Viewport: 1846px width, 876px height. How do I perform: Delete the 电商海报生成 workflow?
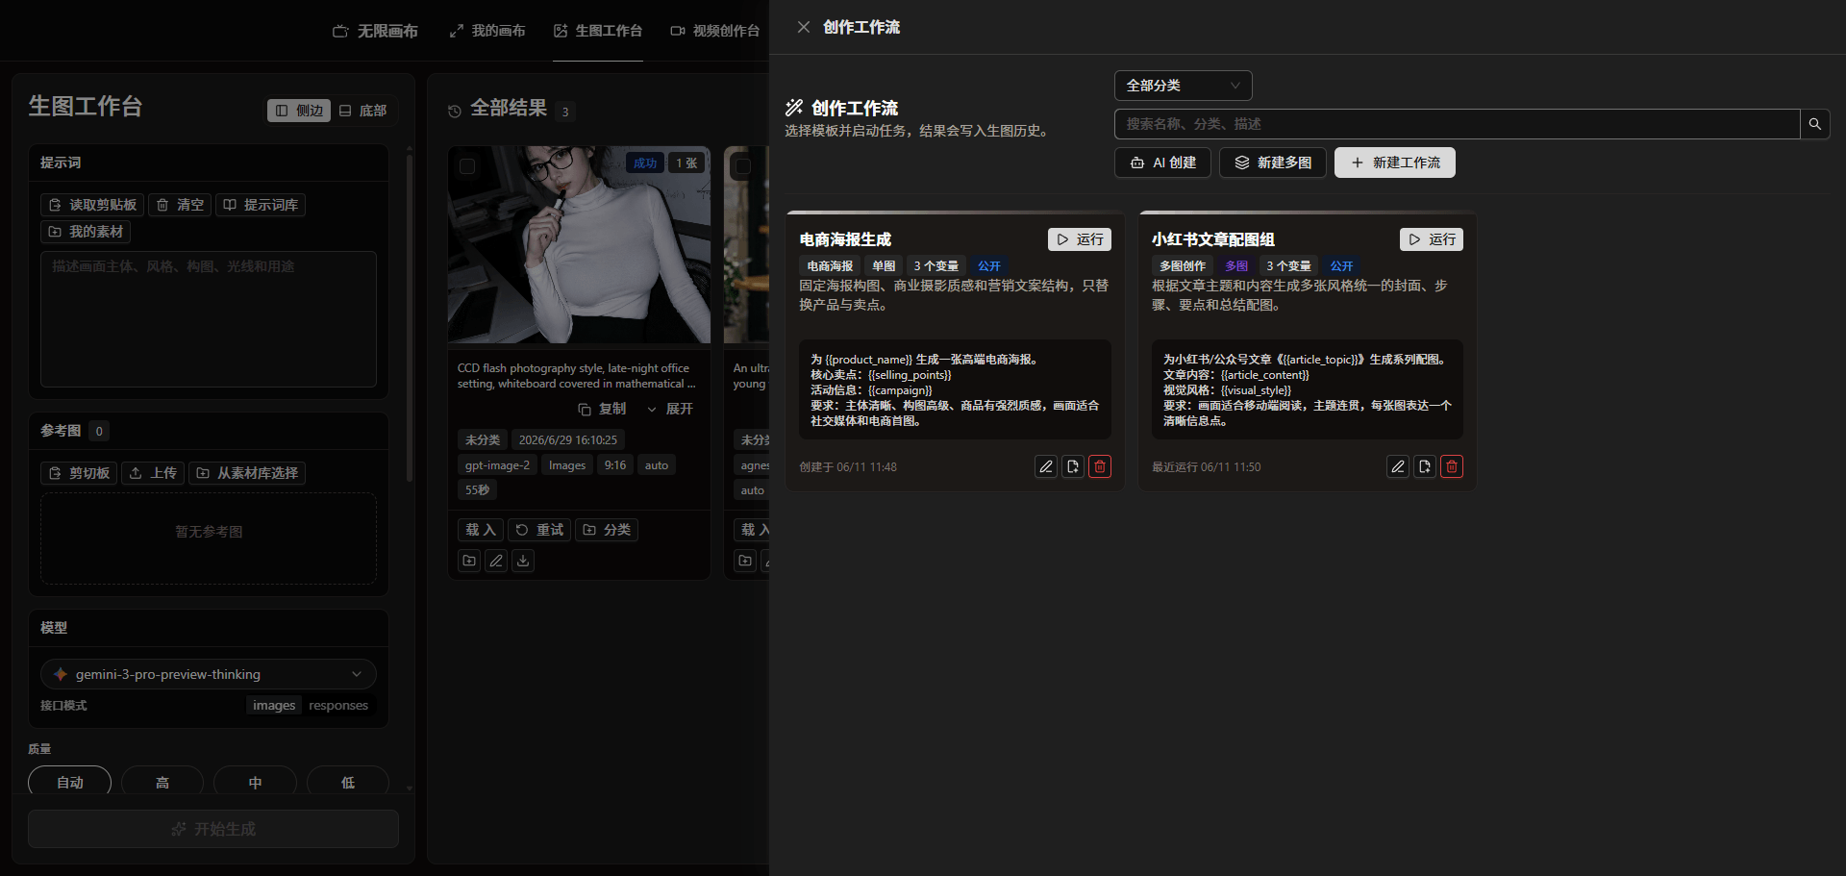[1100, 466]
